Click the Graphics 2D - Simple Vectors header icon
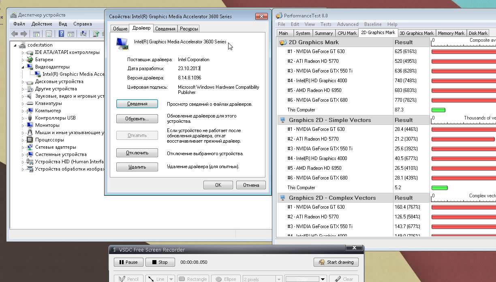 [283, 120]
